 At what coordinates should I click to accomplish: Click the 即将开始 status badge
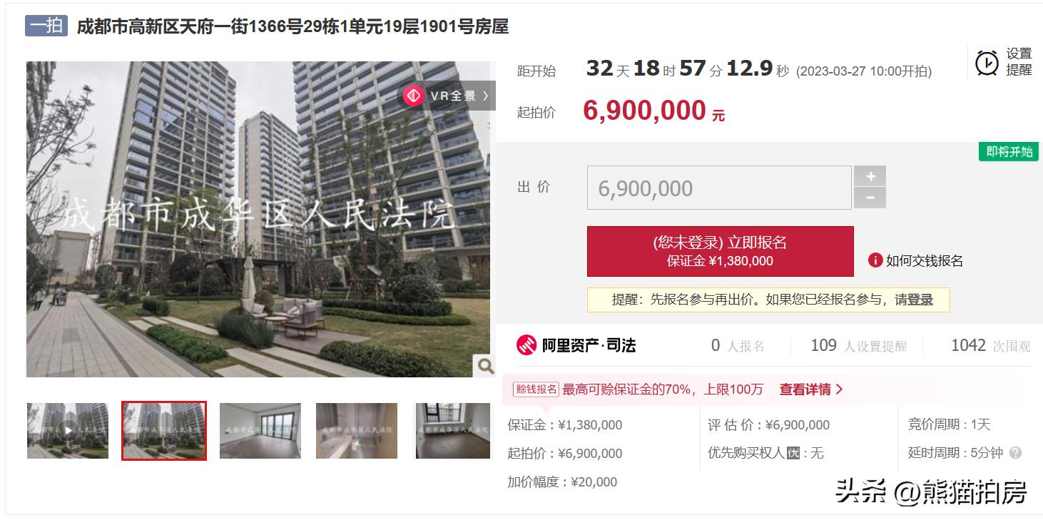(x=1009, y=152)
